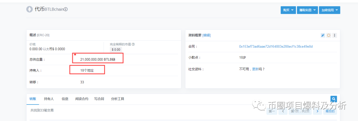Click the 第1页，共2页 page indicator
Viewport: 358px width, 121px height.
pos(300,111)
